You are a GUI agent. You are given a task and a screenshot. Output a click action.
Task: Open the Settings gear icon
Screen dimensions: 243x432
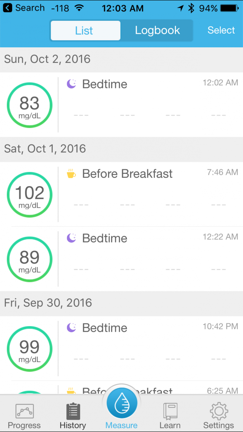(219, 411)
